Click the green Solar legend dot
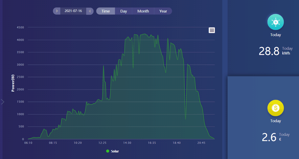The width and height of the screenshot is (299, 159). click(108, 151)
